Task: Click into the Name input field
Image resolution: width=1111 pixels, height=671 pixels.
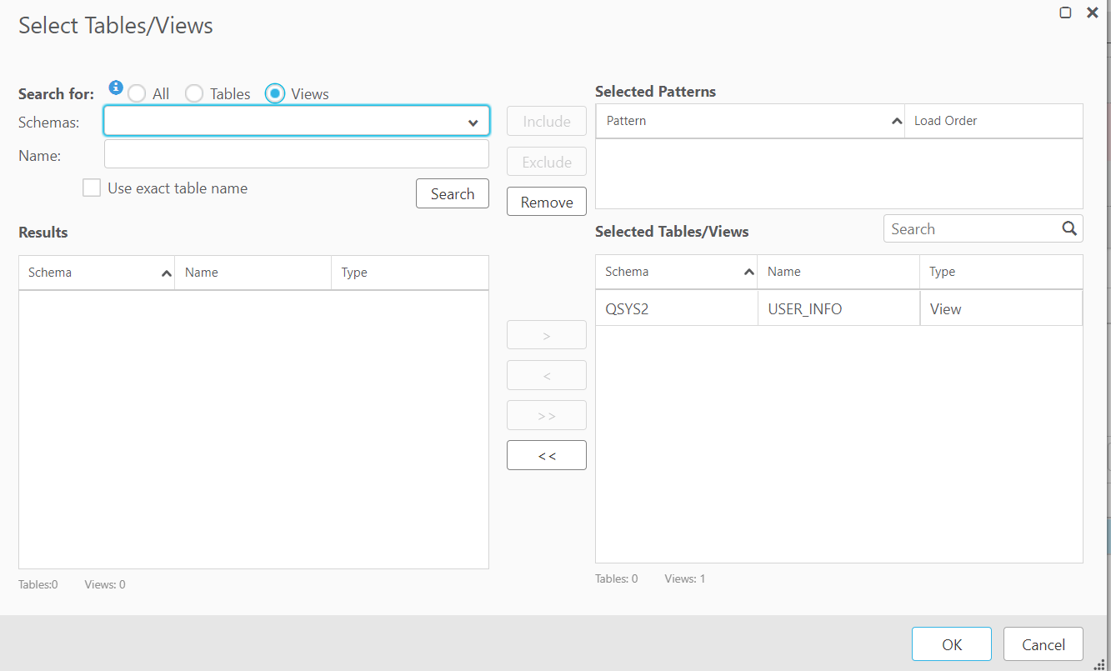Action: [296, 154]
